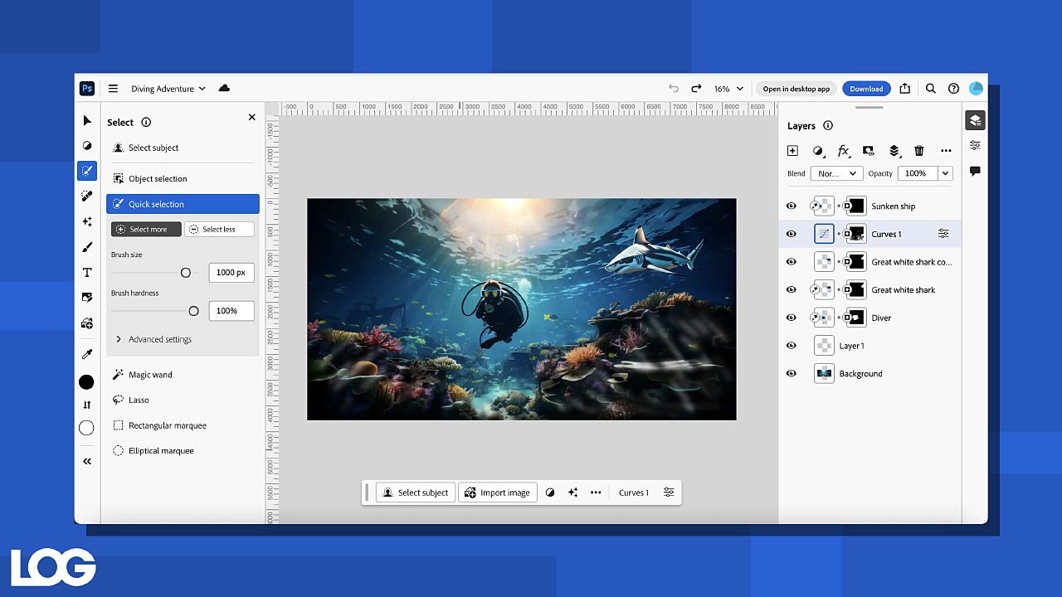Hide the Background layer eye icon
This screenshot has width=1062, height=597.
coord(792,374)
